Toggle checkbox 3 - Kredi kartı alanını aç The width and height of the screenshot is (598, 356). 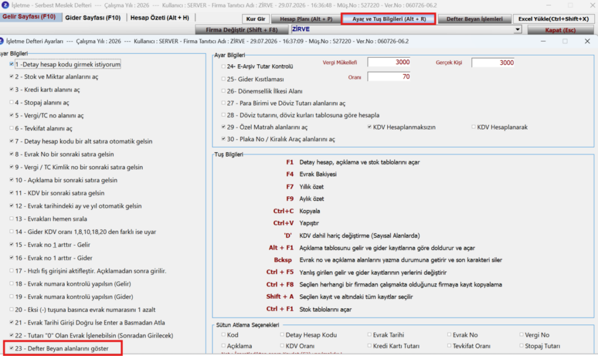(x=12, y=89)
